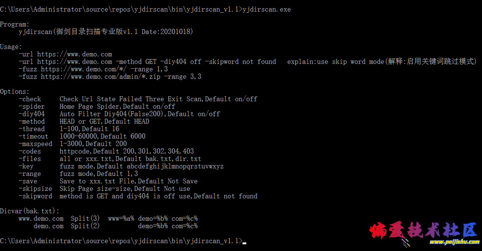
Task: Click the "Options:" heading
Action: (x=15, y=92)
